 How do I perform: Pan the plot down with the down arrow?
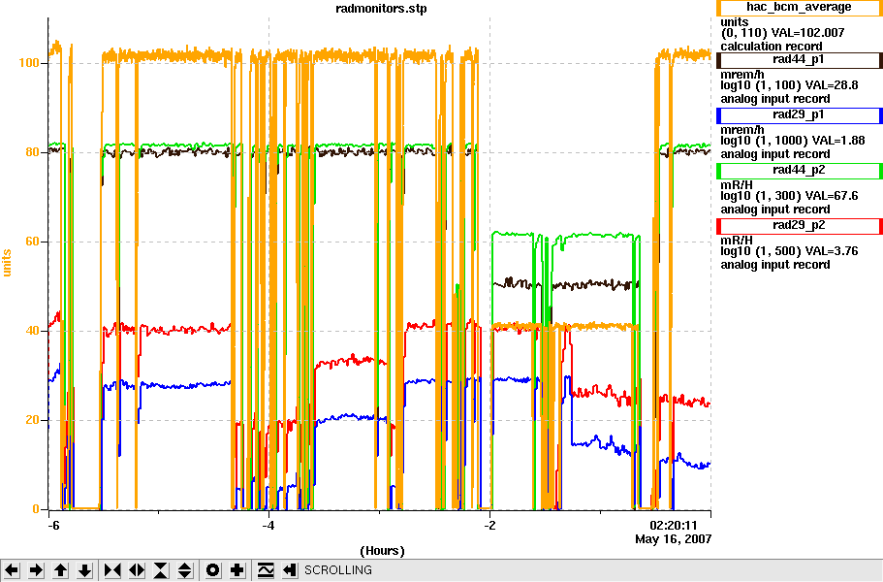[x=84, y=570]
